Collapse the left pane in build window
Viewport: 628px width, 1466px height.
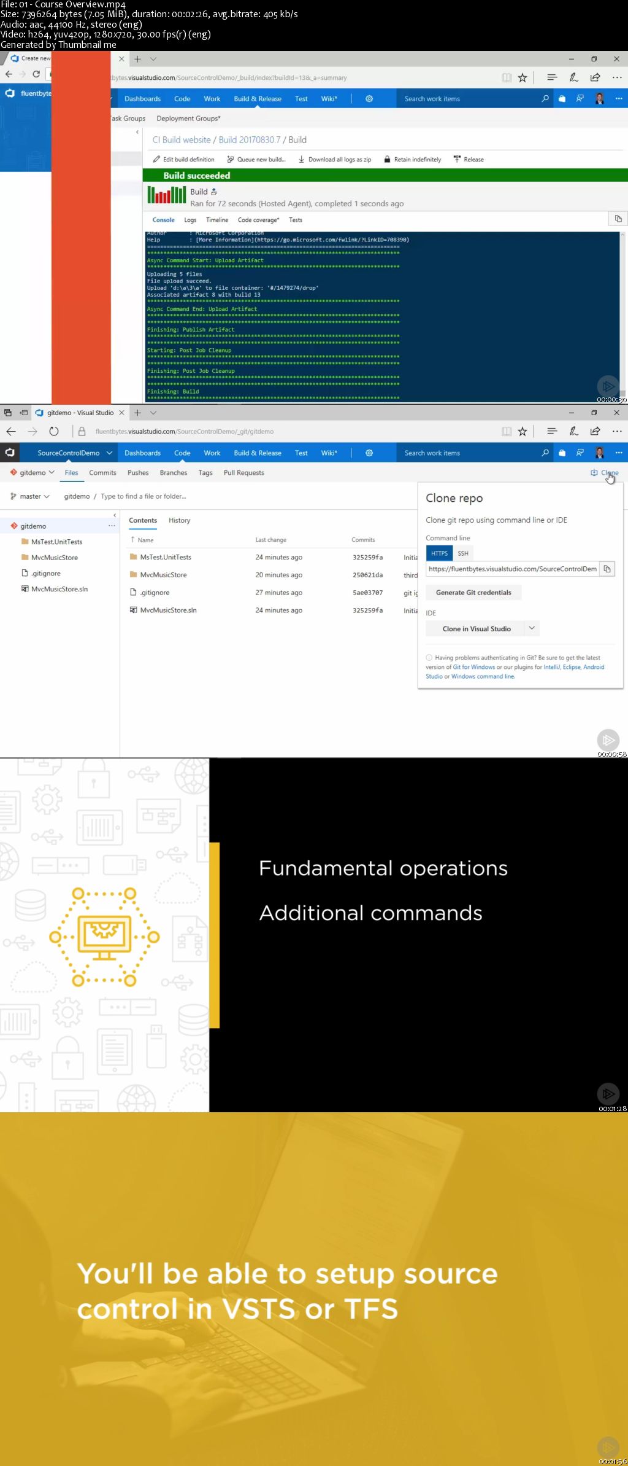137,132
